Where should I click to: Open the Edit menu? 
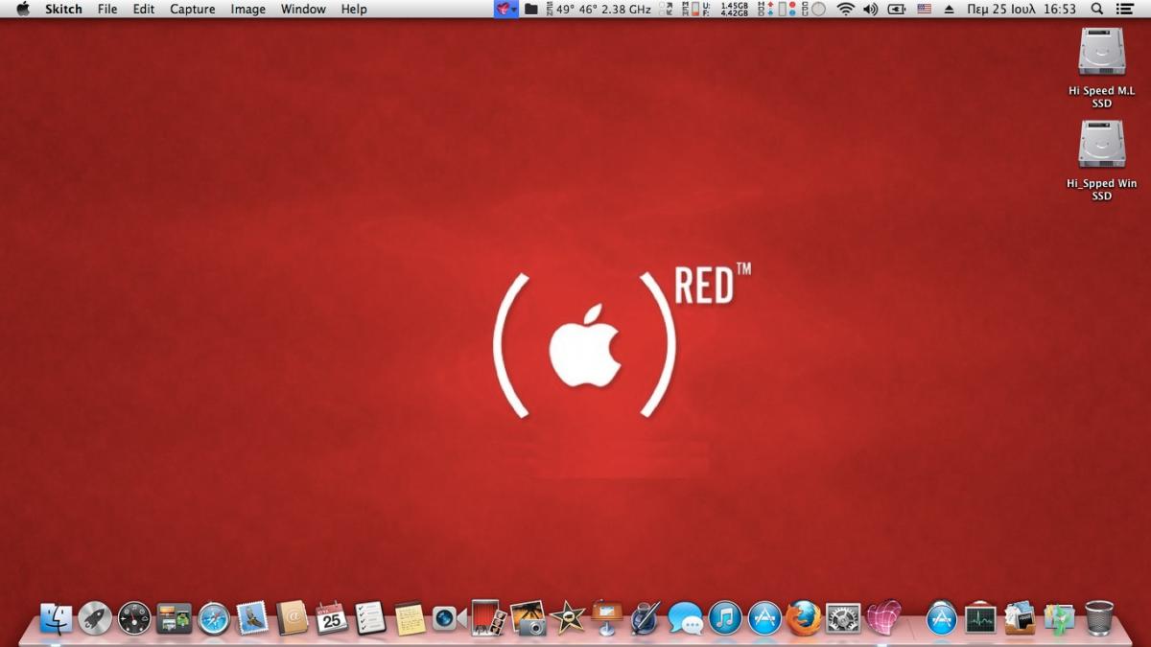click(144, 9)
